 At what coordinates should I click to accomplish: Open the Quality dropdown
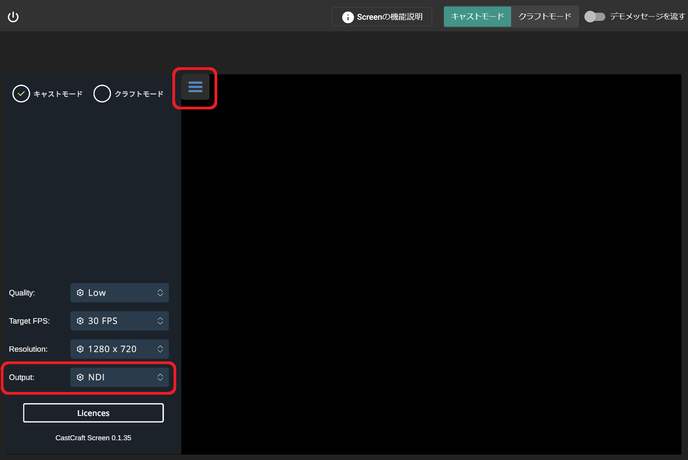[x=119, y=293]
